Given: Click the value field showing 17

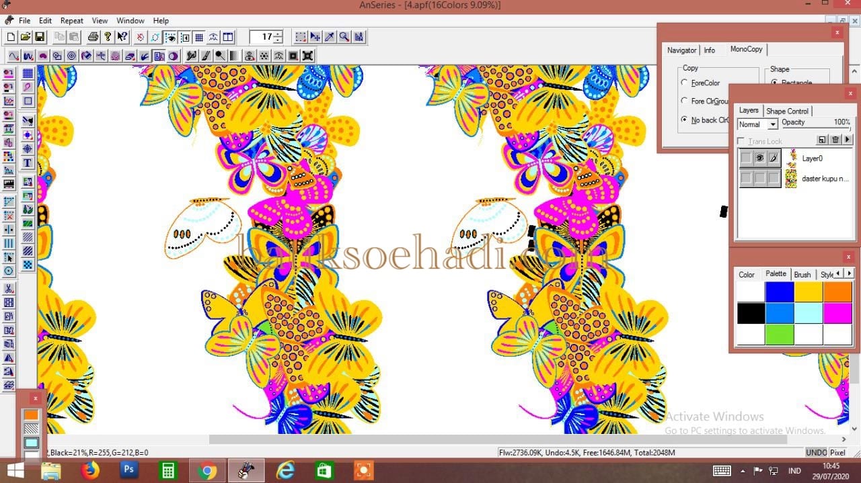Looking at the screenshot, I should [x=262, y=37].
